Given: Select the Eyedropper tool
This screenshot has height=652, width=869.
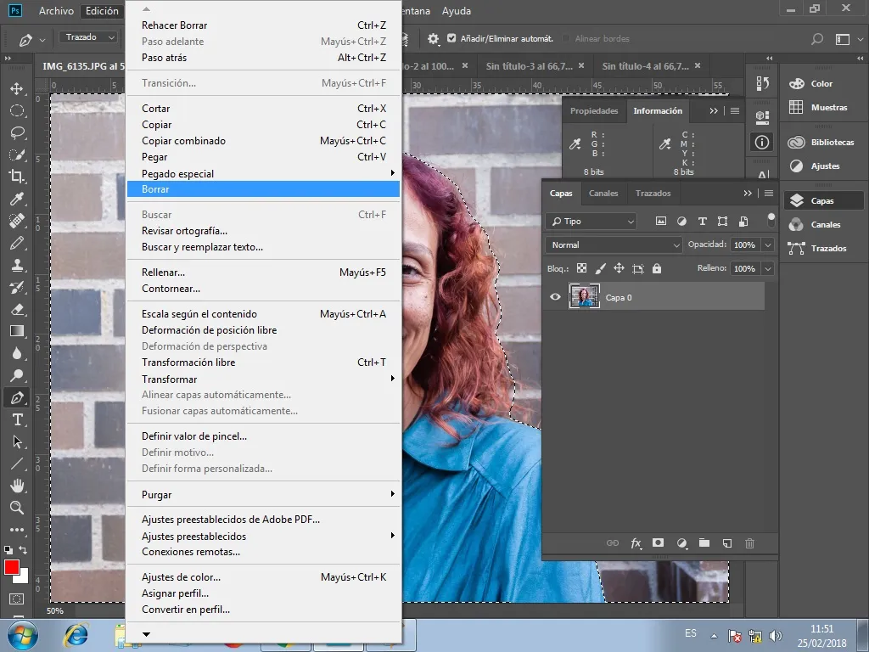Looking at the screenshot, I should point(17,199).
